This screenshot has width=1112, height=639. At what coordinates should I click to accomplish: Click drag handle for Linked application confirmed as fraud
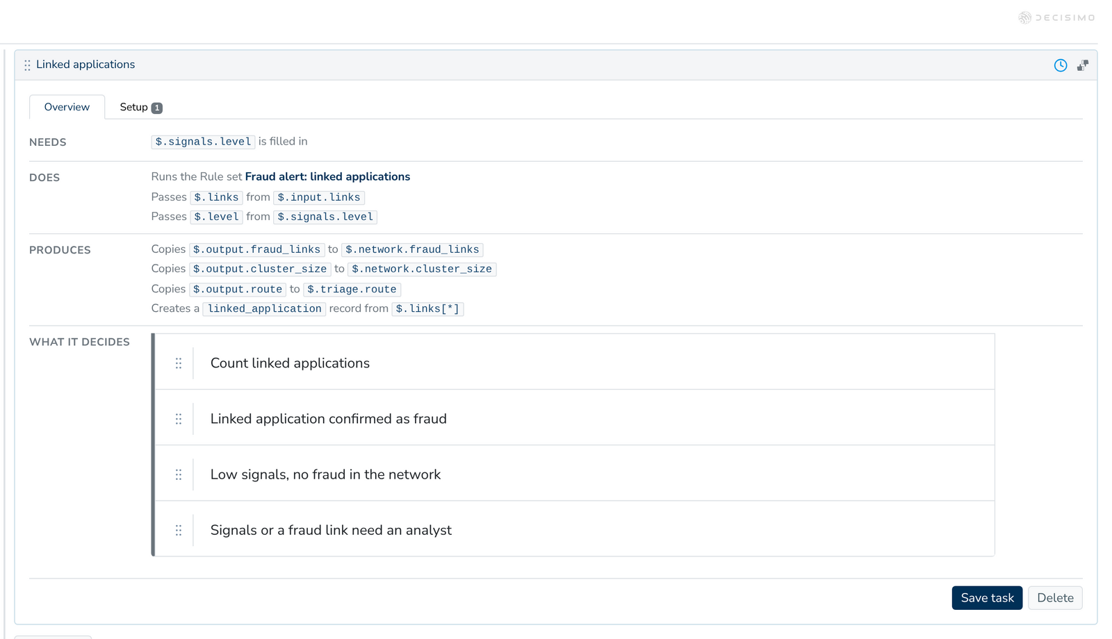point(179,419)
